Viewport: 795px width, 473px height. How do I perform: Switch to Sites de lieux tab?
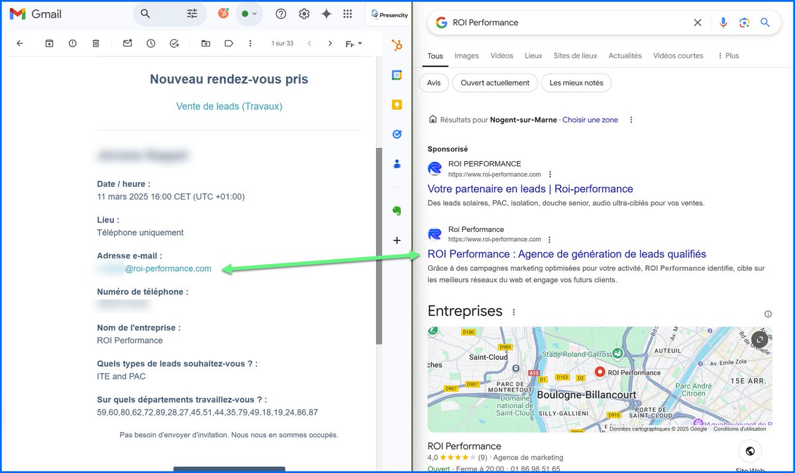tap(575, 56)
